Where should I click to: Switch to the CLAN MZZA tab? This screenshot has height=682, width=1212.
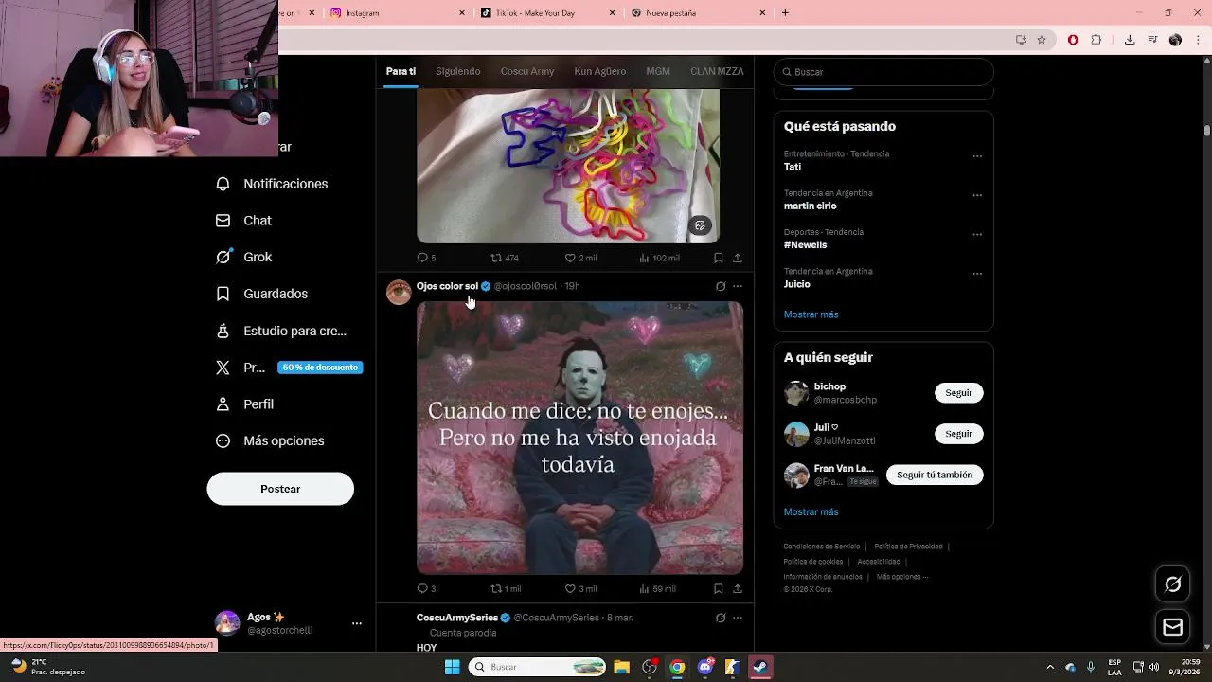point(717,71)
